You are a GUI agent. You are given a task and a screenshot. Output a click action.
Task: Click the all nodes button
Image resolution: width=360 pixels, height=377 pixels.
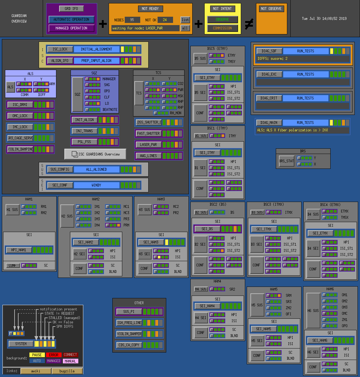185,28
